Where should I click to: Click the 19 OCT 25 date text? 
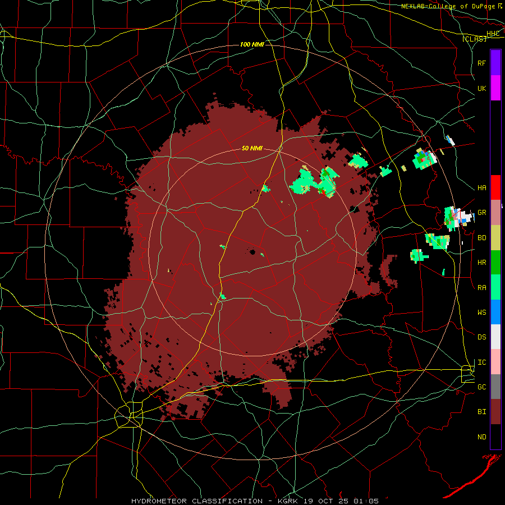325,501
